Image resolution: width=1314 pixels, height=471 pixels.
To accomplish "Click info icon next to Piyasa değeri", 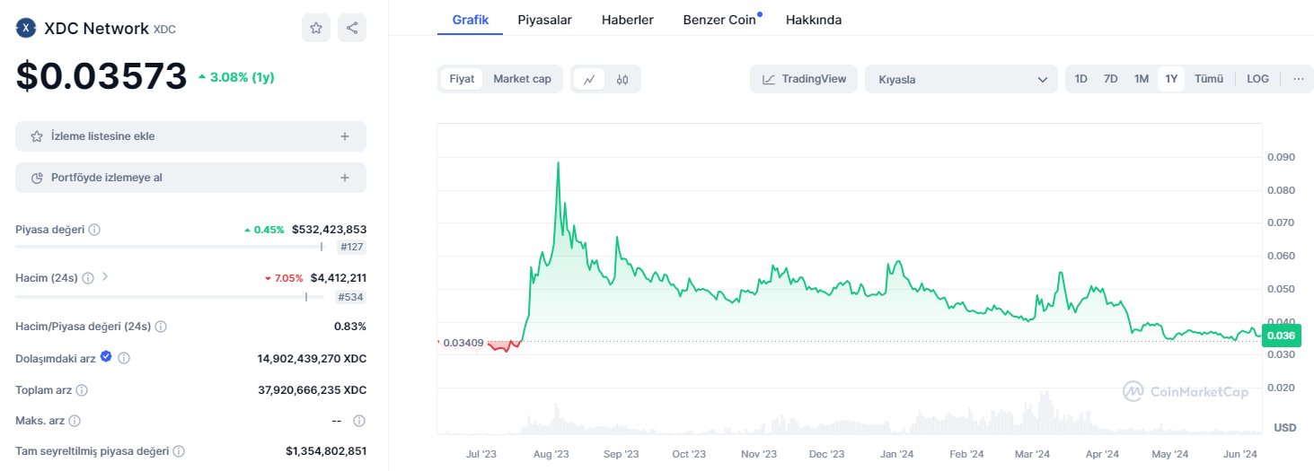I will (94, 230).
